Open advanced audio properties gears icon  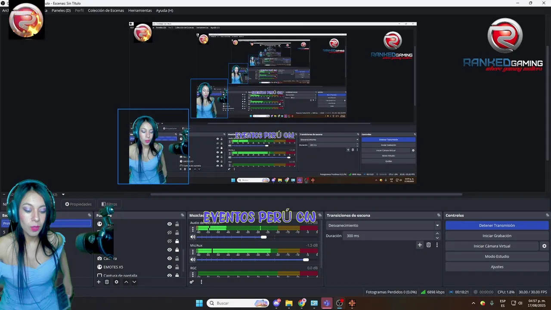point(192,282)
